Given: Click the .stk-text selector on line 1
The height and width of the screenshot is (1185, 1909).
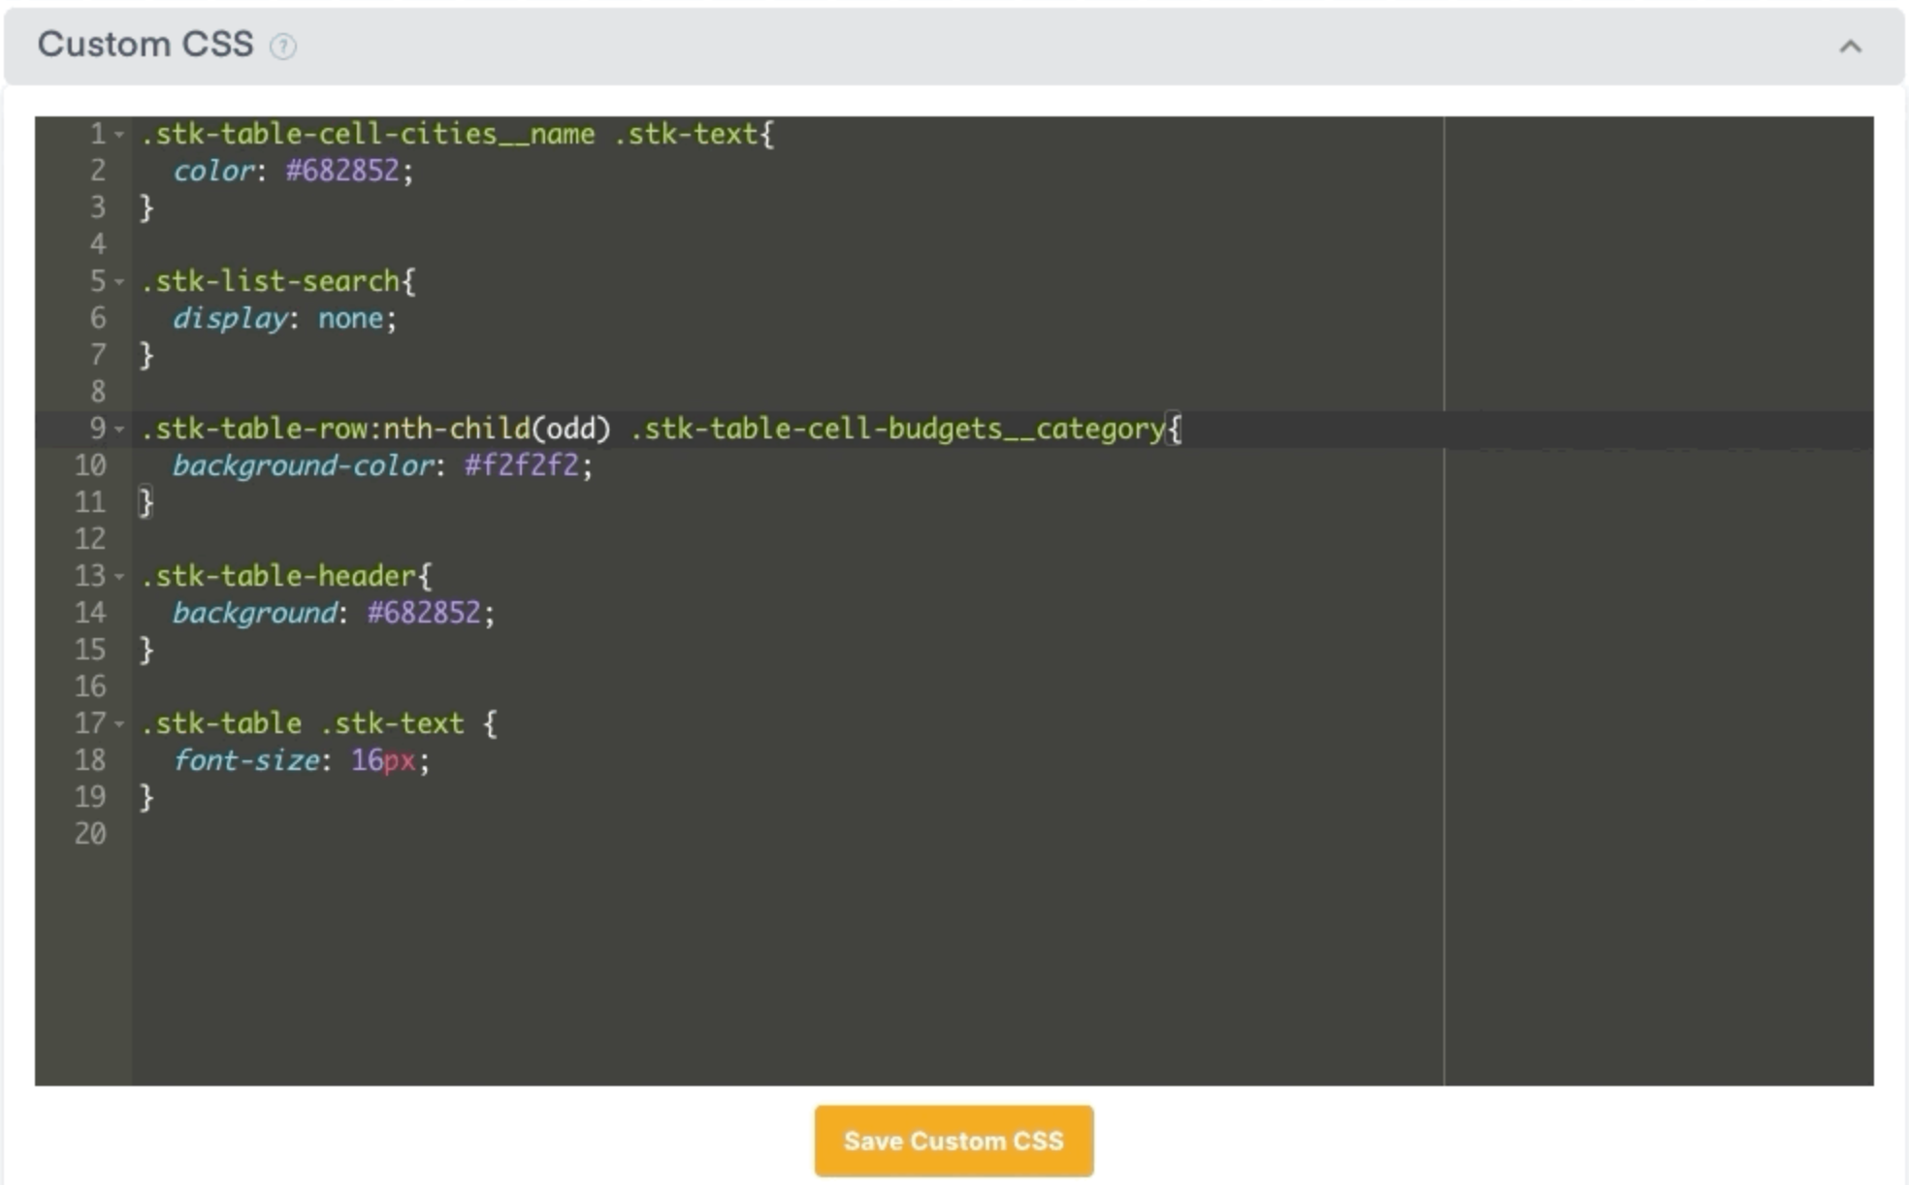Looking at the screenshot, I should pos(685,134).
